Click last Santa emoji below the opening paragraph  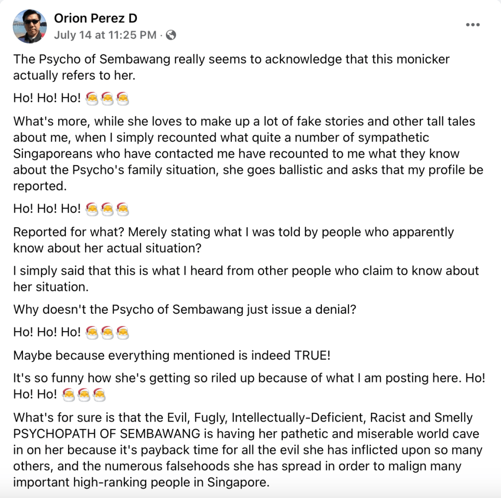122,98
